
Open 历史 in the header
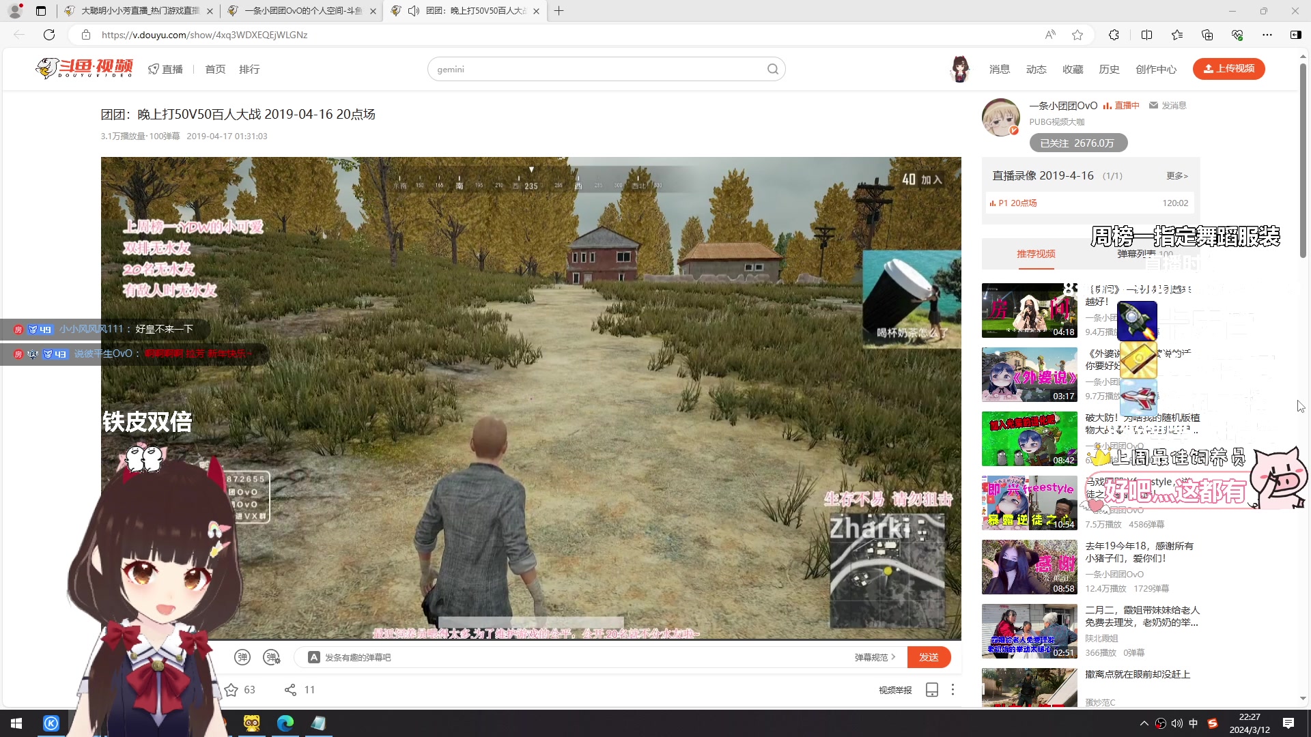(1109, 69)
